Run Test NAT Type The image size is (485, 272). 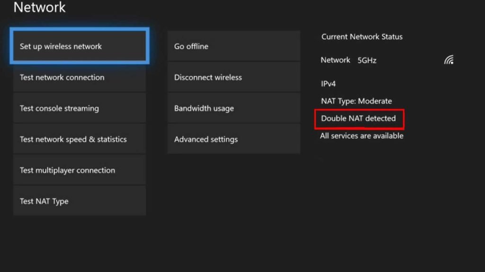coord(80,201)
